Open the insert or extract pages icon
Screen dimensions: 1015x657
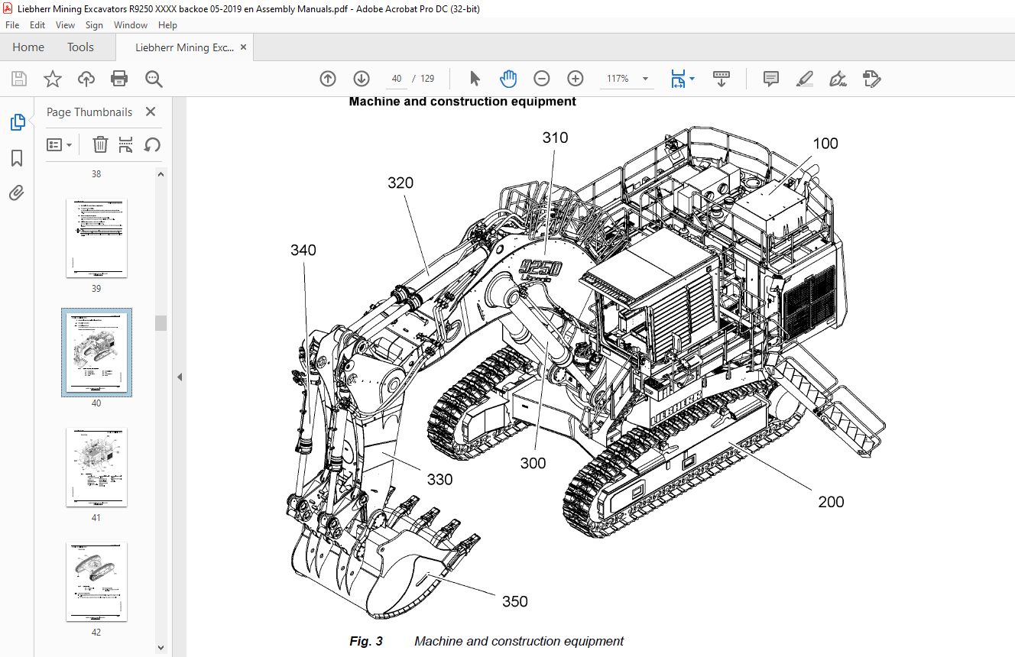point(126,144)
